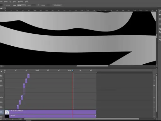Open the Actions panel play icon

tap(160, 14)
